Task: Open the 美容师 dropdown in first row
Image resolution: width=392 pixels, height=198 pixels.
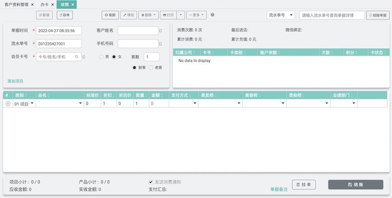Action: click(x=265, y=104)
